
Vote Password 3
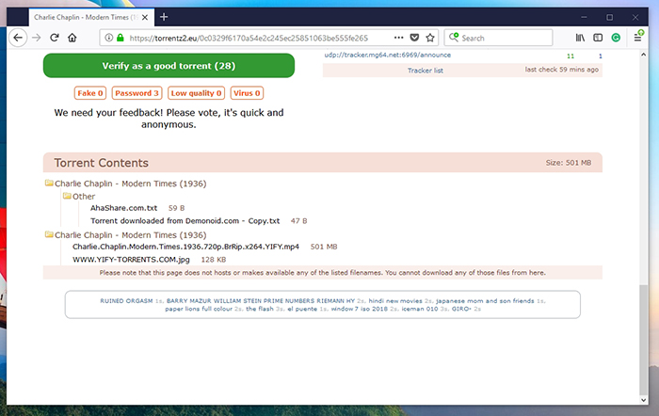click(x=137, y=93)
